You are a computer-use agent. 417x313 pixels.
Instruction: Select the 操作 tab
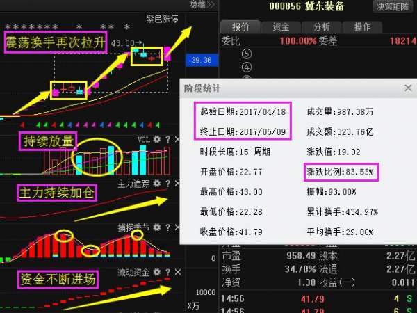362,26
